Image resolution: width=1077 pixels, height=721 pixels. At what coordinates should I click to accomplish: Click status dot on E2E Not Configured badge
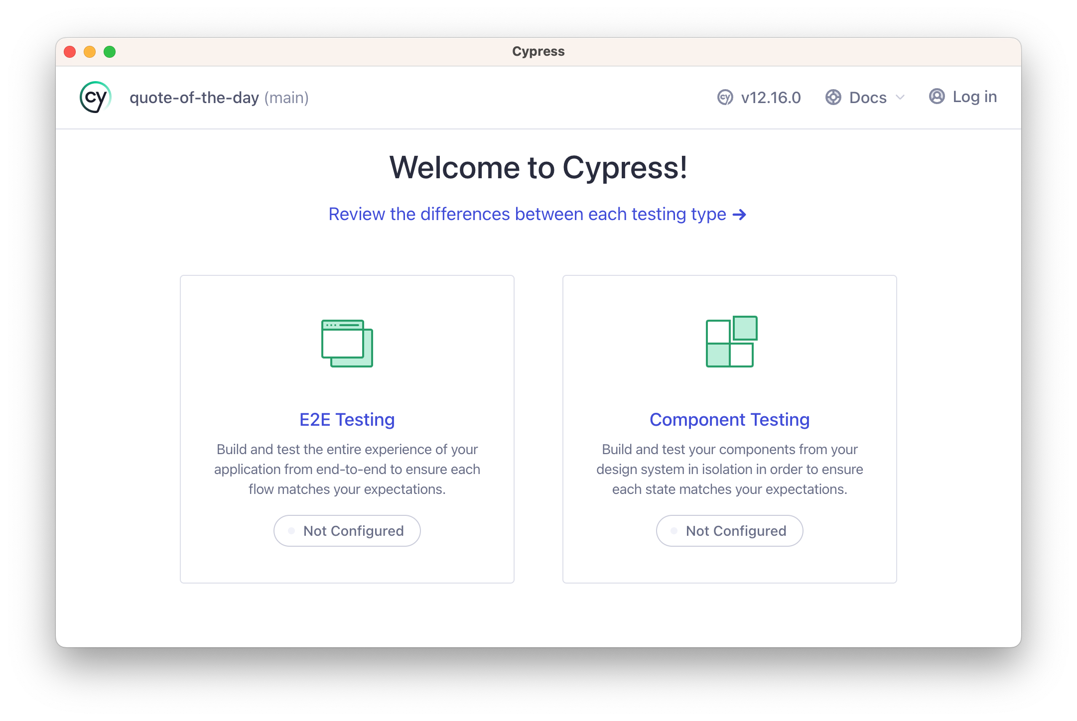point(291,531)
